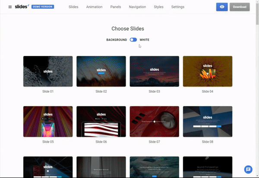Select the Slide 01 thumbnail
This screenshot has height=178, width=259.
[48, 71]
